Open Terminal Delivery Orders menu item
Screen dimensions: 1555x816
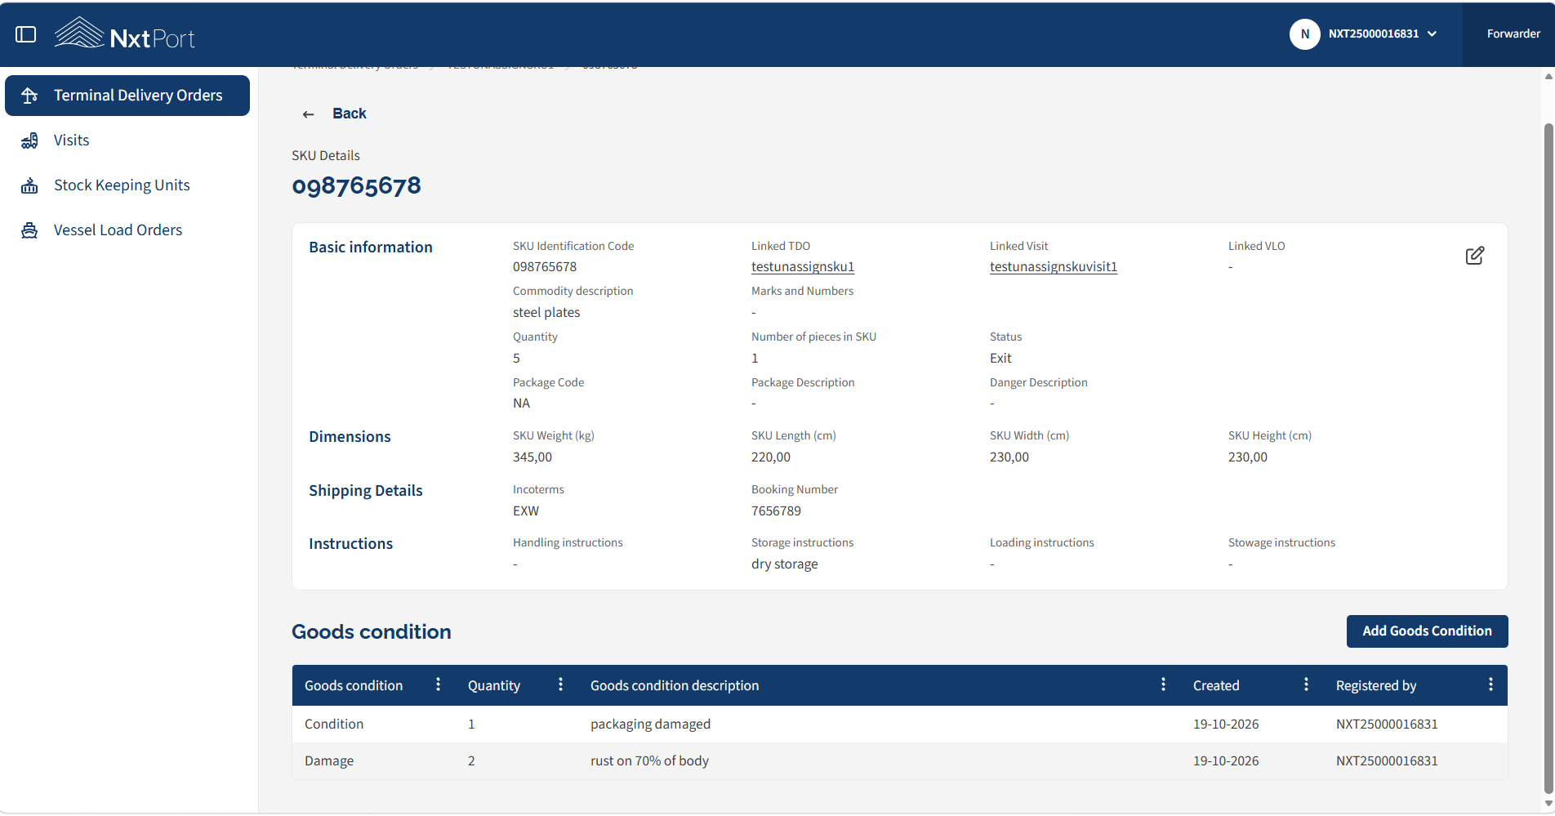click(127, 96)
